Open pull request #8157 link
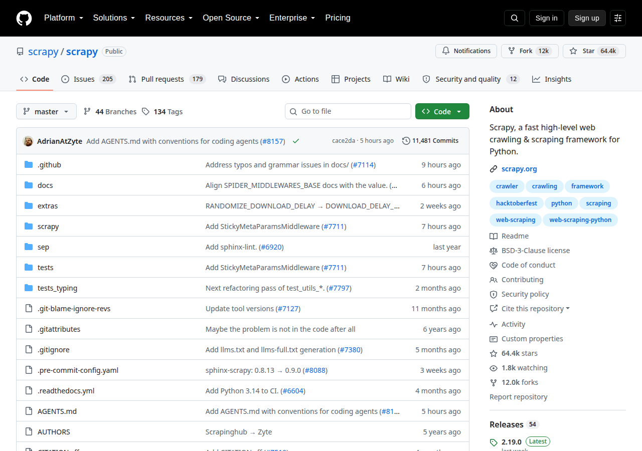Image resolution: width=642 pixels, height=451 pixels. pos(273,141)
